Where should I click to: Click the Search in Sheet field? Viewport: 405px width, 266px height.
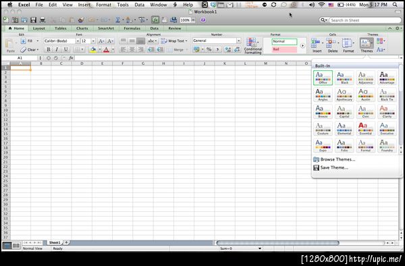364,20
